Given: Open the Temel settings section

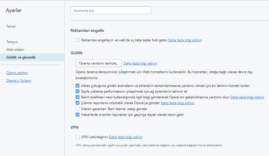Looking at the screenshot, I should coord(11,26).
